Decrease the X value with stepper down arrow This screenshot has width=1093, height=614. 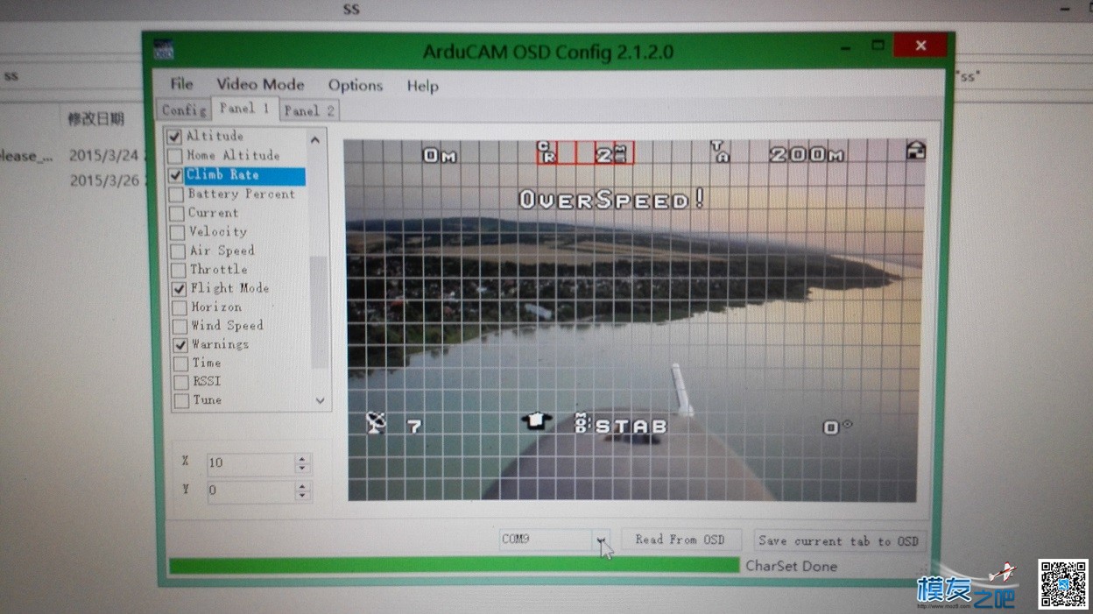pyautogui.click(x=302, y=469)
